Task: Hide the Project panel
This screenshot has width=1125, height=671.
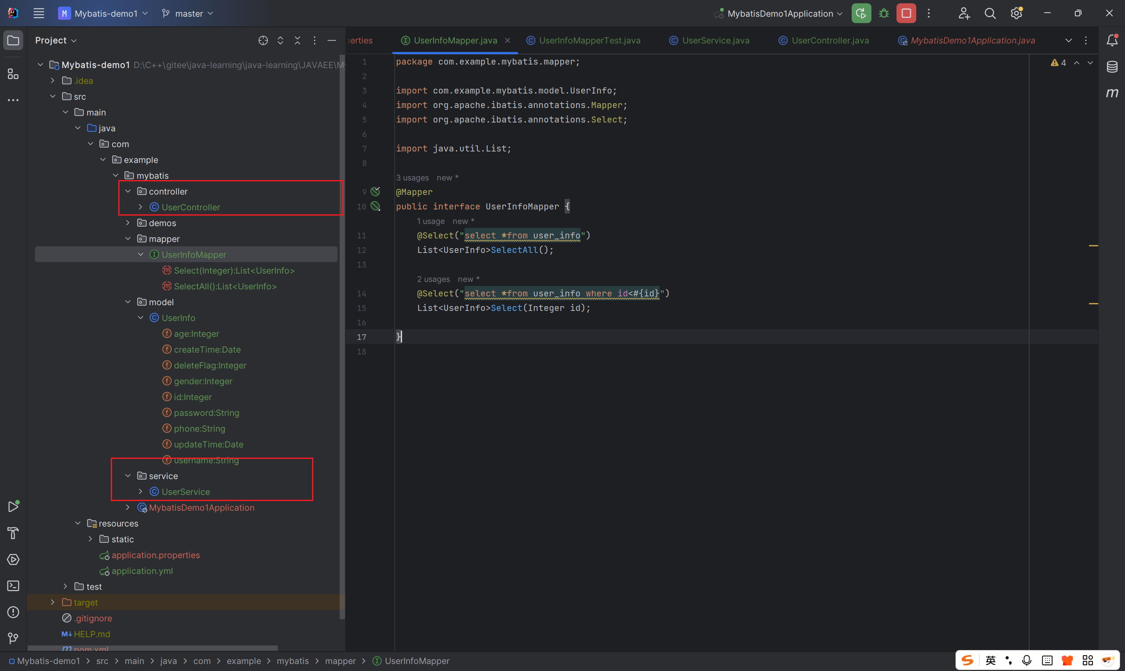Action: pyautogui.click(x=332, y=41)
